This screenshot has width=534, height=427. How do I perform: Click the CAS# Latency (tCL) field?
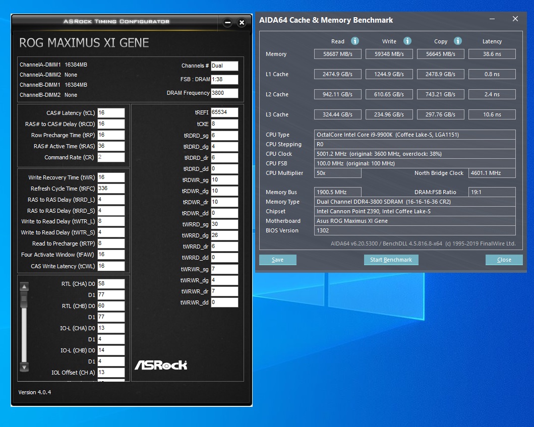[x=111, y=113]
